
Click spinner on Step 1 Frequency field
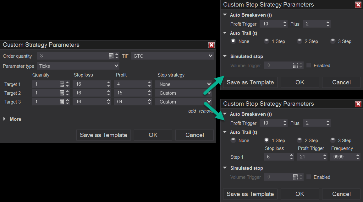pyautogui.click(x=358, y=157)
